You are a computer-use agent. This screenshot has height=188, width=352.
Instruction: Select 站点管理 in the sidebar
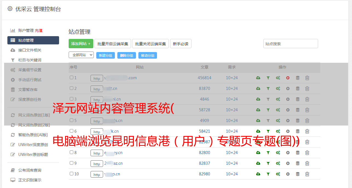point(33,40)
